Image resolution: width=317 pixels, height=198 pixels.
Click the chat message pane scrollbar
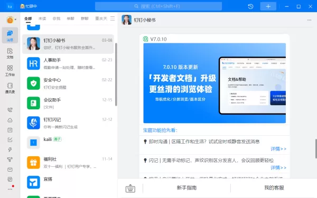point(316,149)
